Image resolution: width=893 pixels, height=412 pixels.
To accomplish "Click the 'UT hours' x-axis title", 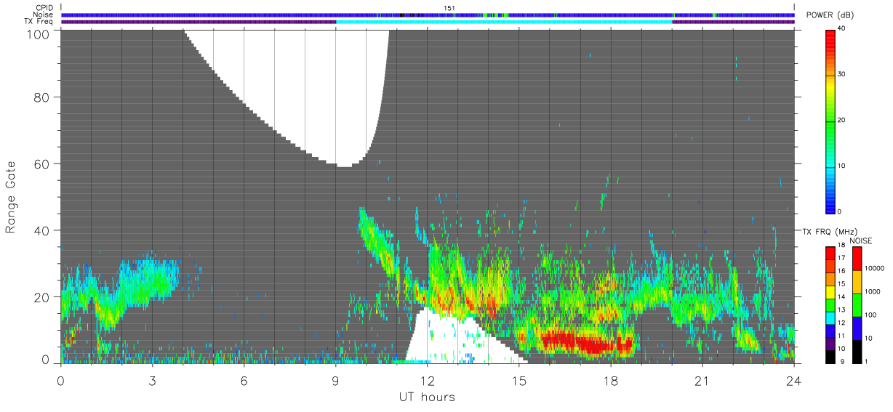I will pyautogui.click(x=427, y=397).
